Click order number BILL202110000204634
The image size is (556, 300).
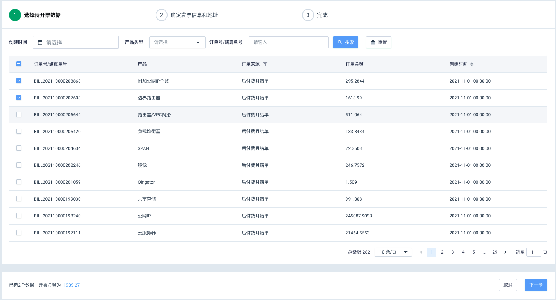[57, 148]
